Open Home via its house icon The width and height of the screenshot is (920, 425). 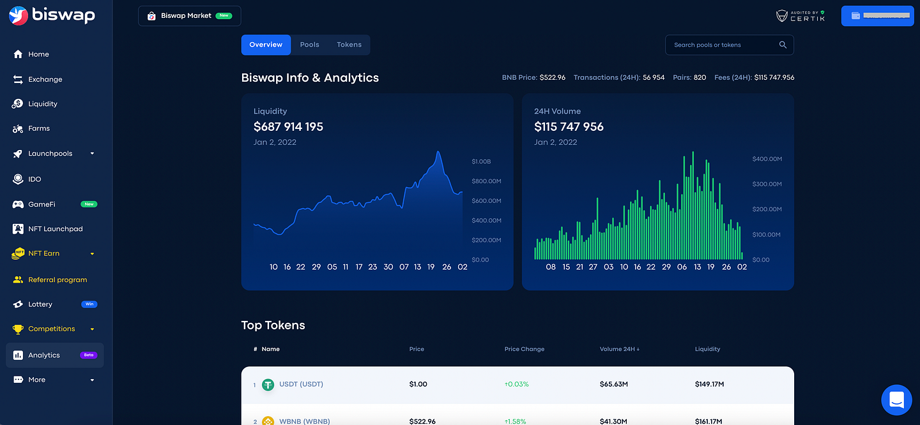pyautogui.click(x=18, y=54)
